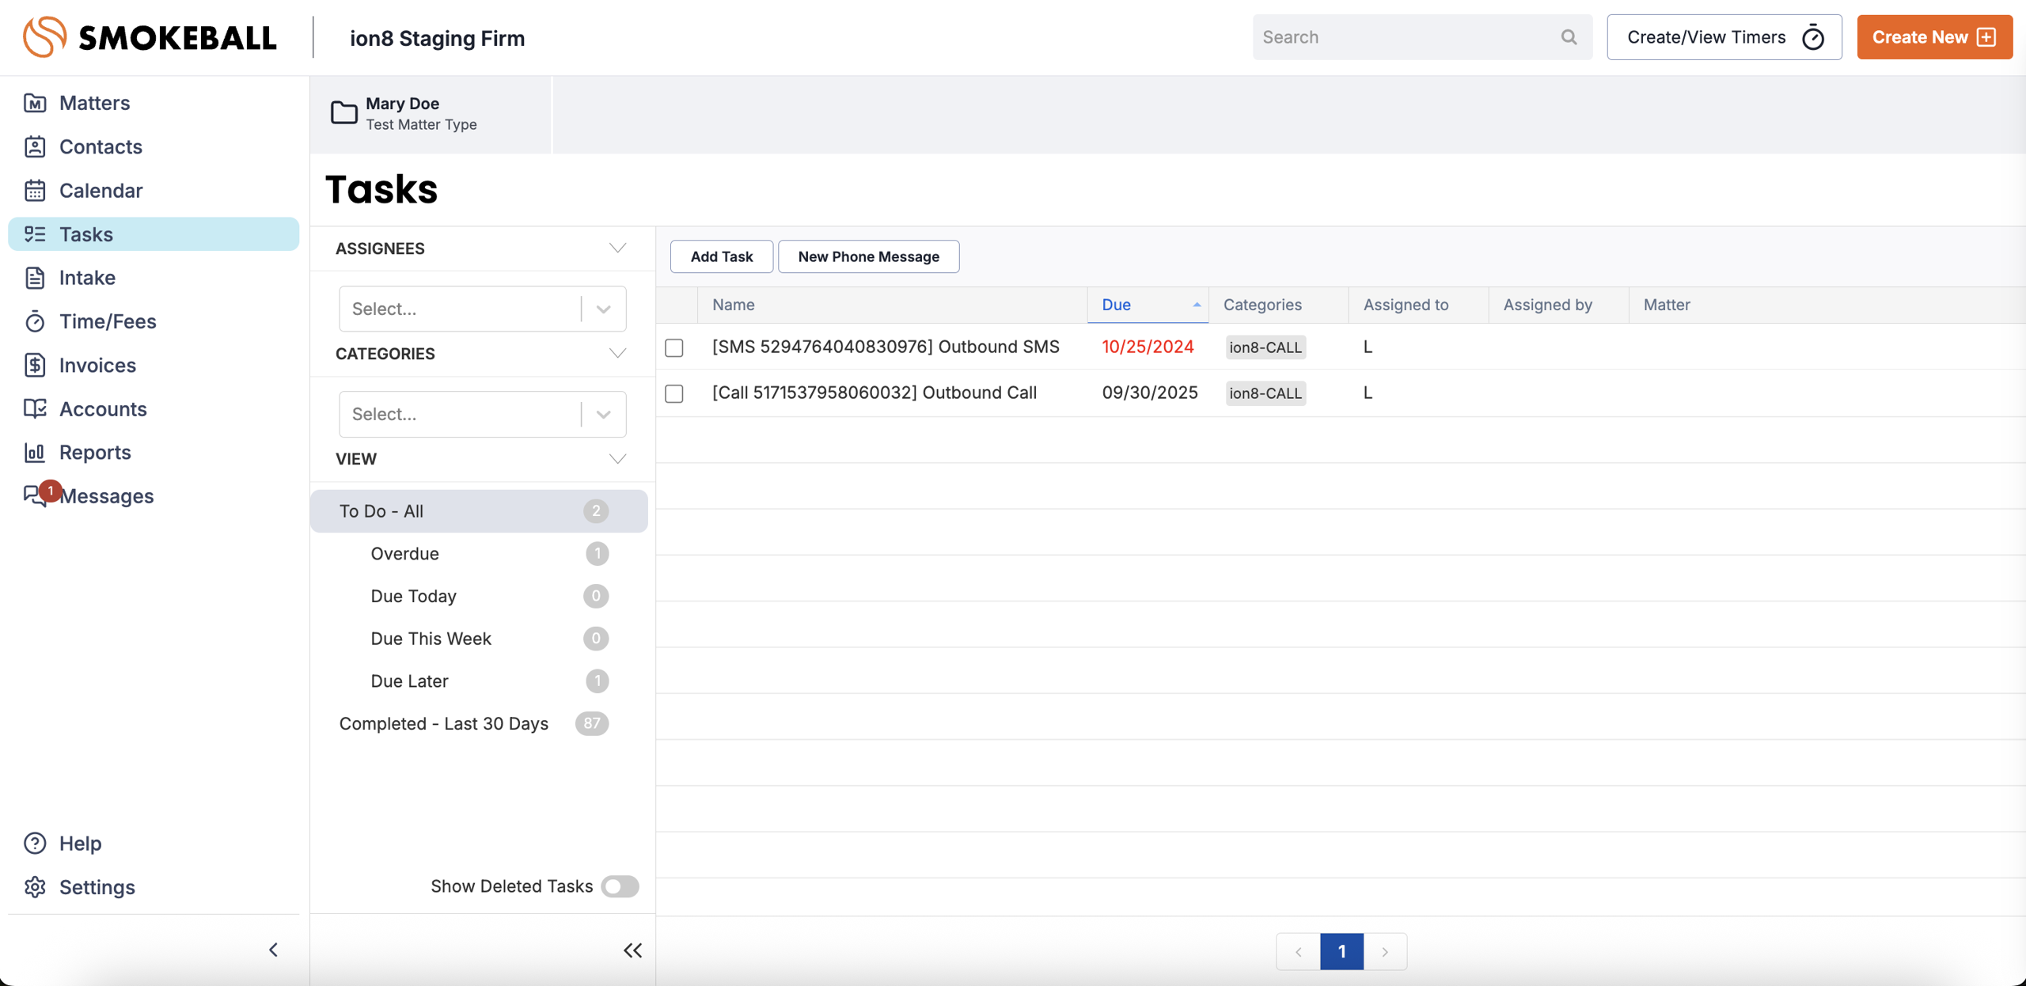Open Messages icon with notification badge
The image size is (2026, 986).
(36, 496)
